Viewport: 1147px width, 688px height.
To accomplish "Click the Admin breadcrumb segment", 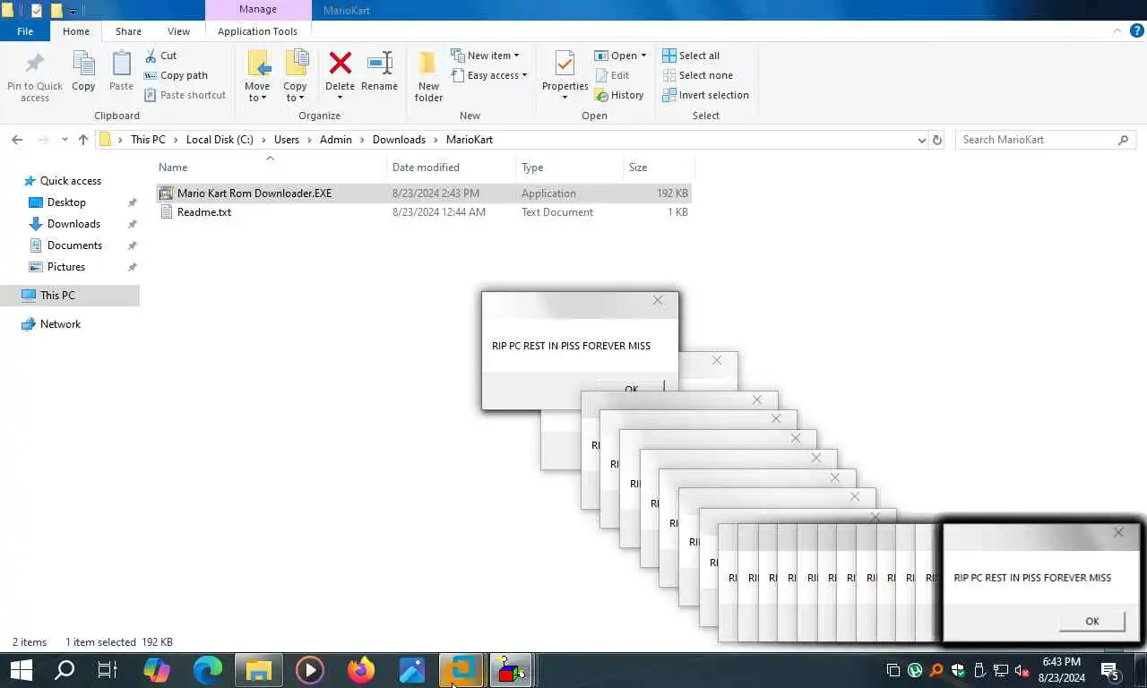I will (336, 140).
